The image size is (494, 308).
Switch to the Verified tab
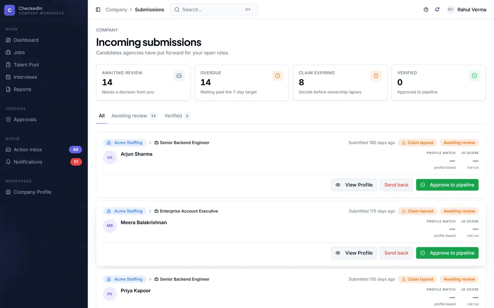click(177, 116)
